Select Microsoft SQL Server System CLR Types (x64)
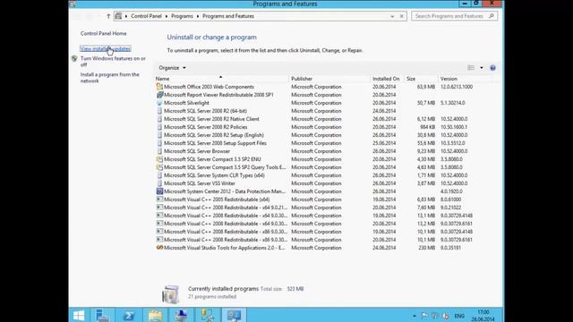This screenshot has height=322, width=573. pyautogui.click(x=314, y=175)
